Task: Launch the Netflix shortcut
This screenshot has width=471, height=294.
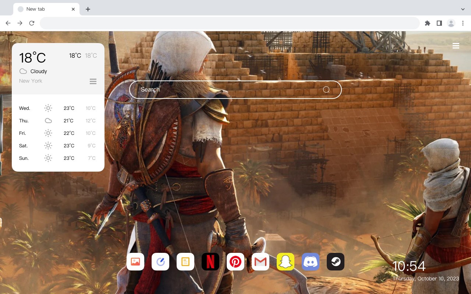Action: (210, 262)
